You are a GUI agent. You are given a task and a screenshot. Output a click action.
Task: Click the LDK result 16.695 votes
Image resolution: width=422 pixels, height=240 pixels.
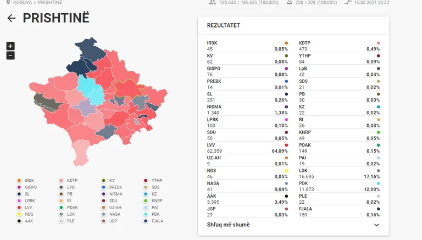click(x=307, y=176)
